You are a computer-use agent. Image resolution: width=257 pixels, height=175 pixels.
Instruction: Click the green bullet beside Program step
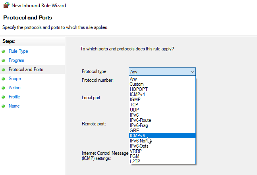[4, 61]
